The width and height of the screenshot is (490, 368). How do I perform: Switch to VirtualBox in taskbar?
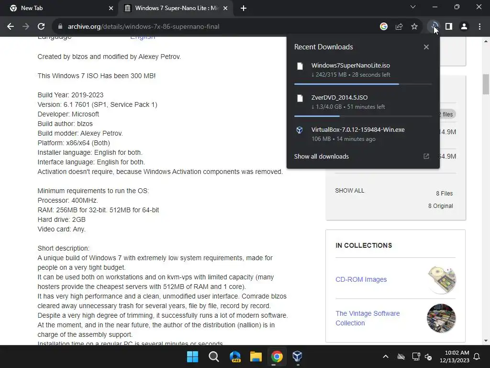(298, 356)
